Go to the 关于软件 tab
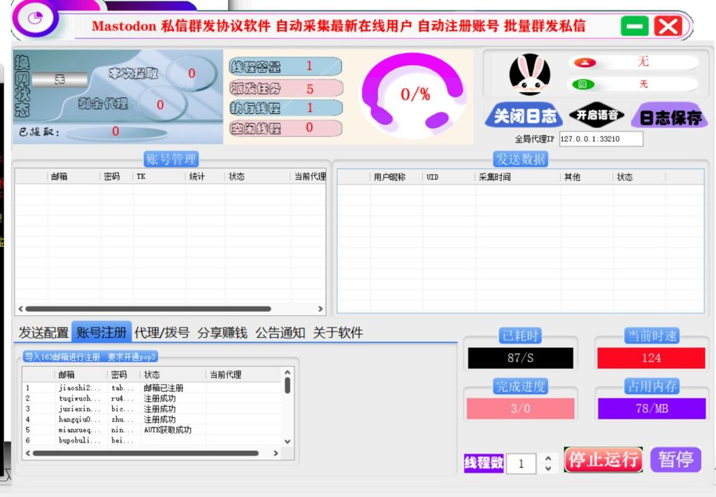The width and height of the screenshot is (716, 497). point(338,333)
